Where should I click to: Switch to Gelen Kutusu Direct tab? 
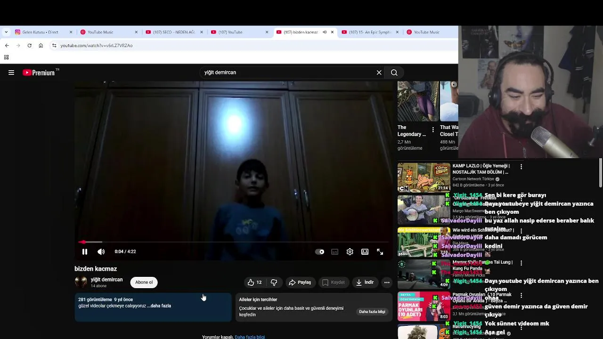pos(42,32)
